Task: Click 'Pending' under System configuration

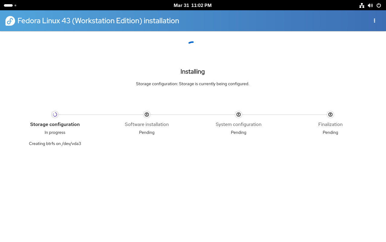Action: point(239,132)
